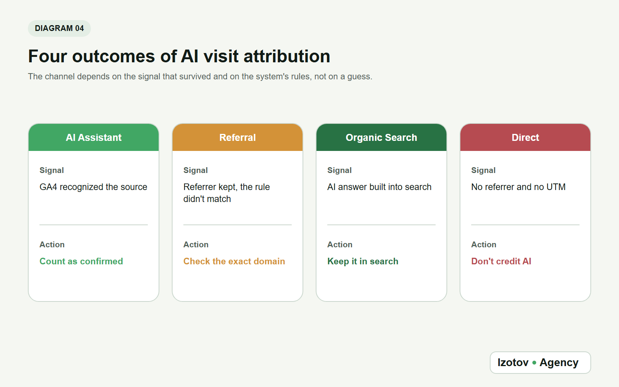Viewport: 619px width, 387px height.
Task: Click the DIAGRAM 04 badge
Action: coord(59,28)
